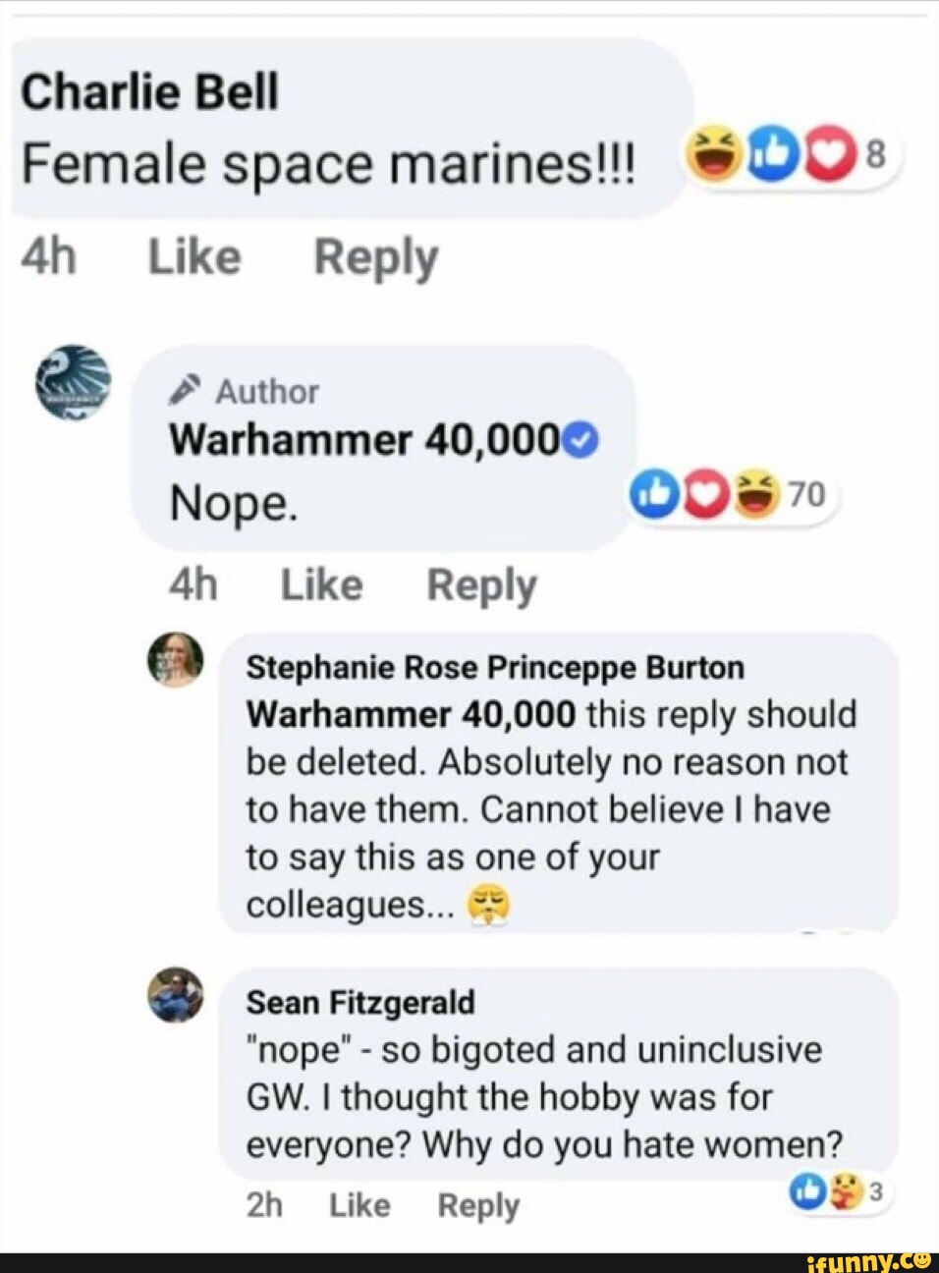Click Sean Fitzgerald's profile picture
This screenshot has width=939, height=1273.
pos(175,994)
